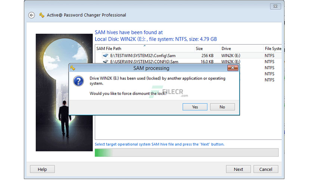Open Help

[x=42, y=169]
